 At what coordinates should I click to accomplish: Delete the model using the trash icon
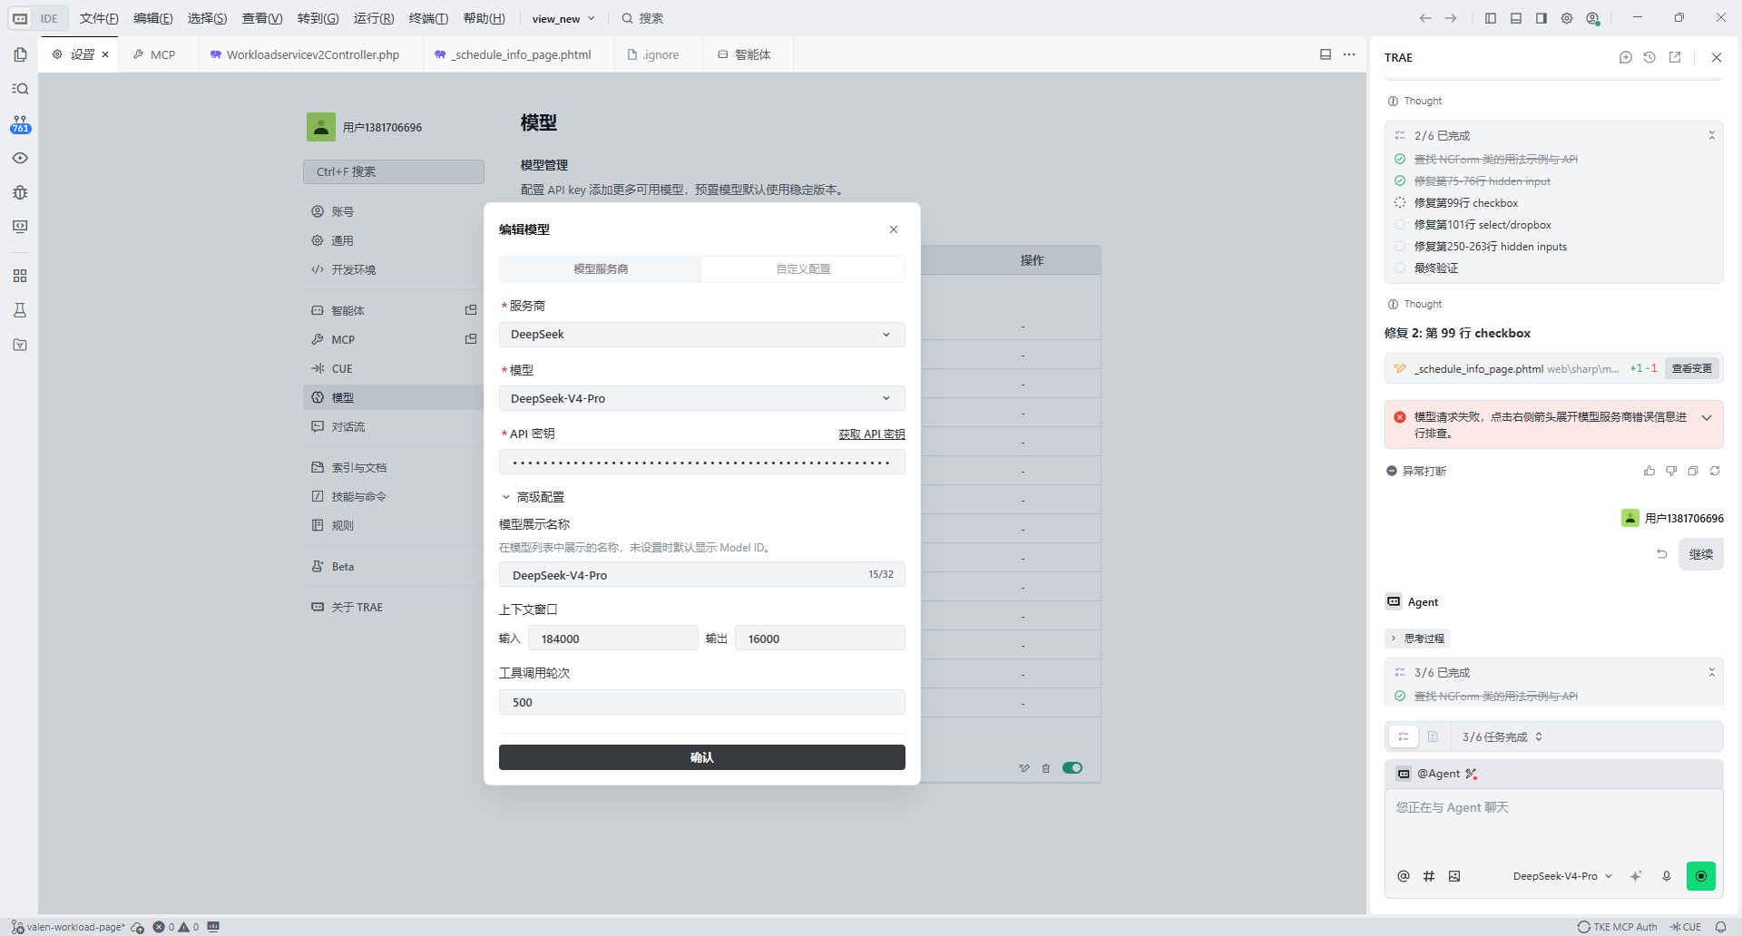point(1046,768)
